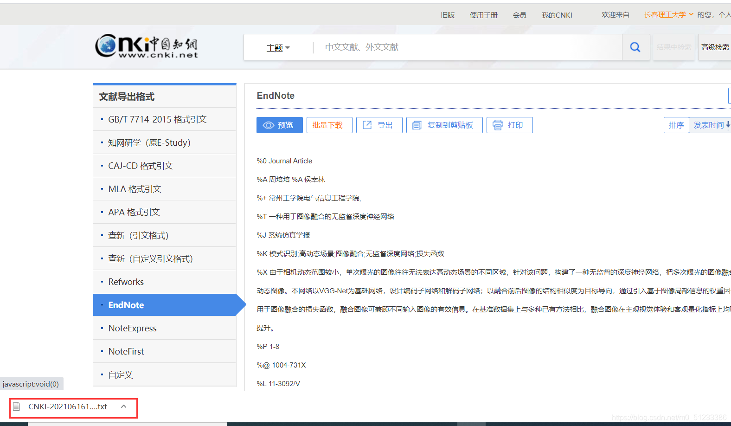Viewport: 731px width, 426px height.
Task: Select EndNote export format
Action: point(165,305)
